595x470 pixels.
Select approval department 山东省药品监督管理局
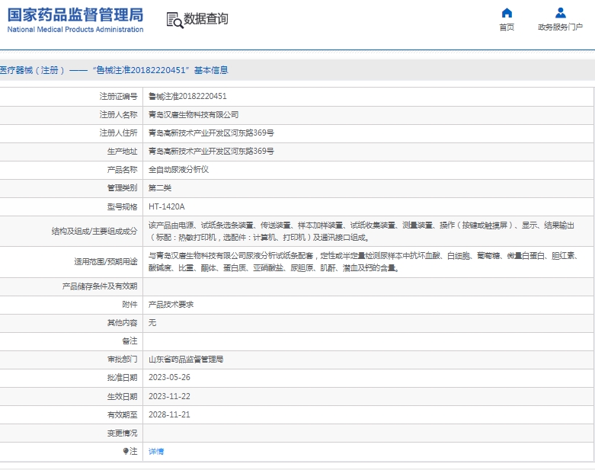(186, 360)
